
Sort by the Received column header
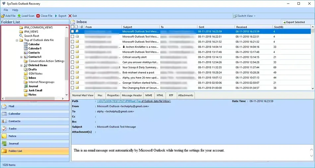click(254, 27)
